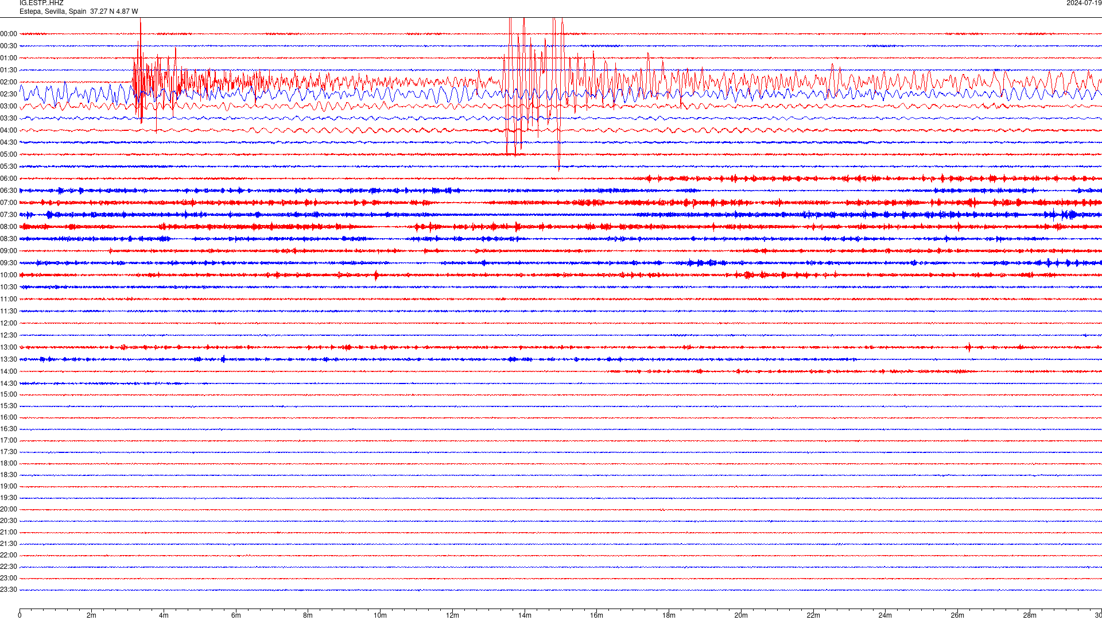The width and height of the screenshot is (1102, 620).
Task: Select the 05:00 trace time label
Action: (9, 154)
